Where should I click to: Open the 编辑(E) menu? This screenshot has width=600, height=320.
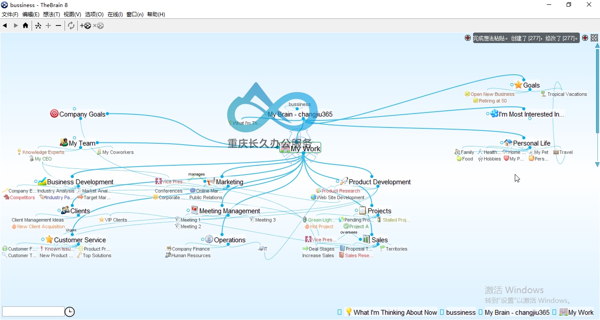point(31,15)
